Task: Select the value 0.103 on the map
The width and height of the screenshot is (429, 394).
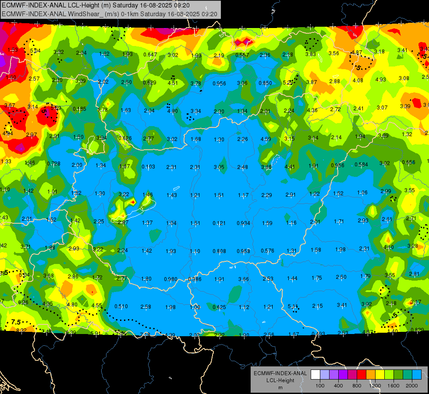Action: 148,166
